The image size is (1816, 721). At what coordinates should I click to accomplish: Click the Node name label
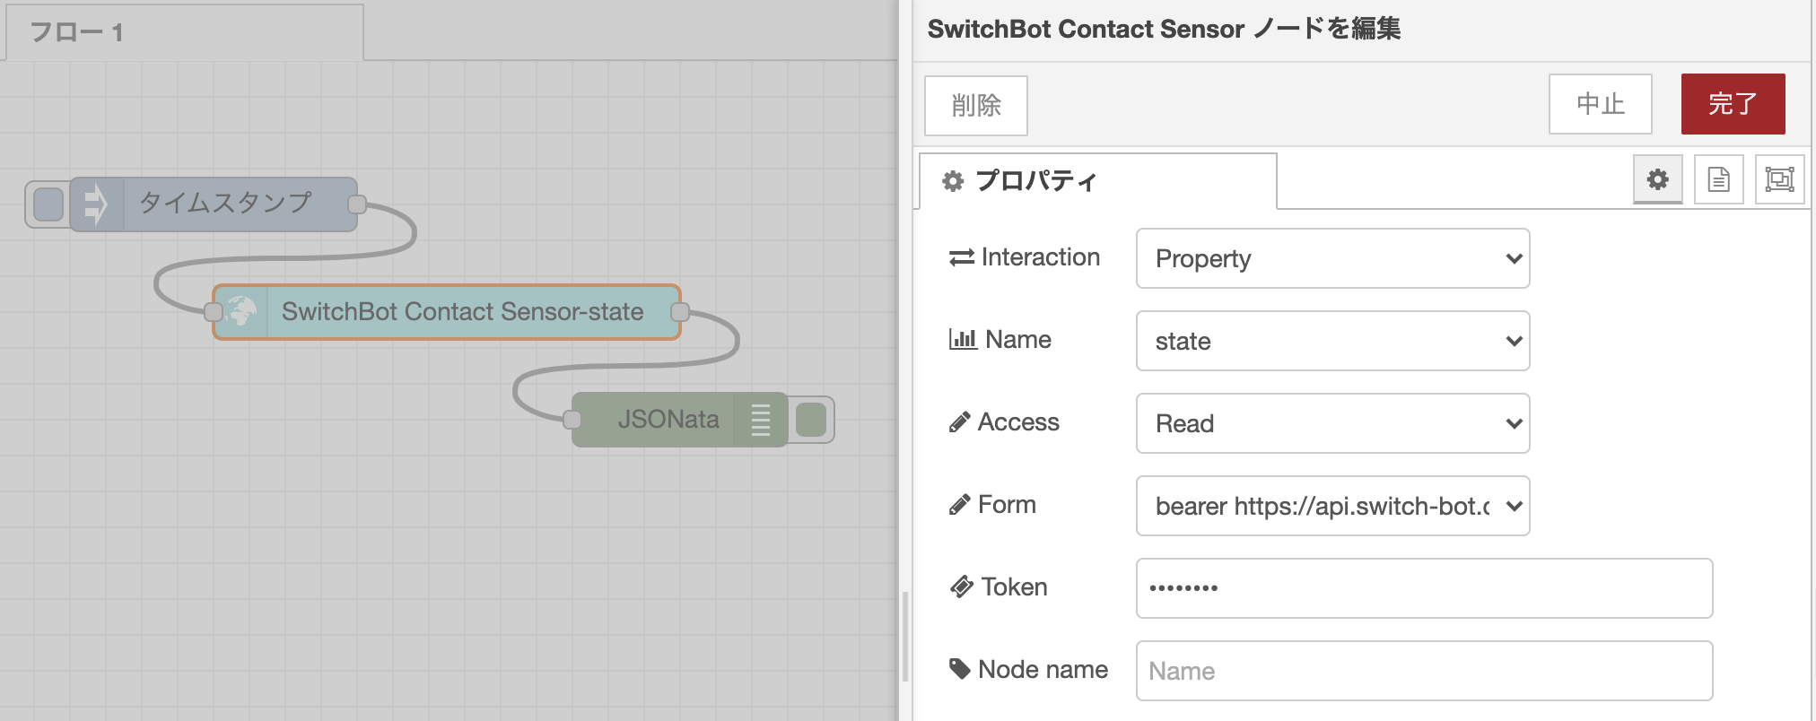1043,670
